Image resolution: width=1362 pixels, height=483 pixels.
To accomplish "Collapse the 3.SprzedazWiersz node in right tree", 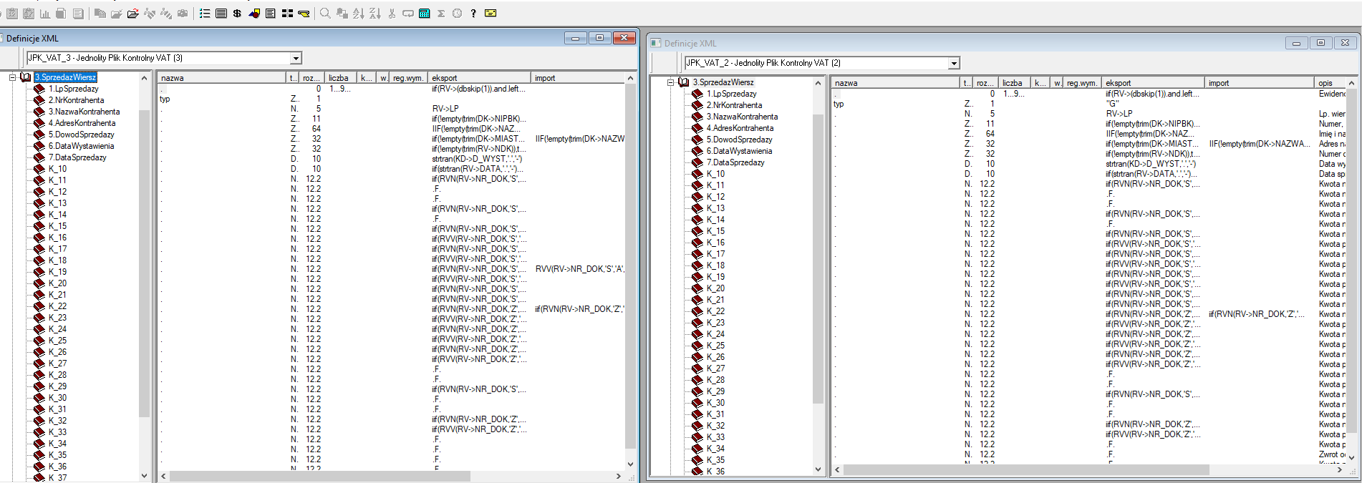I will pyautogui.click(x=670, y=82).
